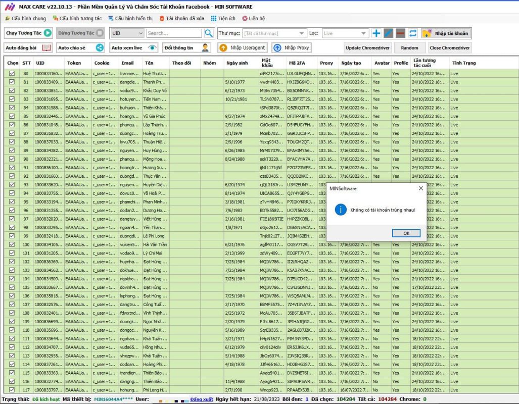Screen dimensions: 519x404
Task: Toggle checkbox of row 104
Action: (12, 279)
